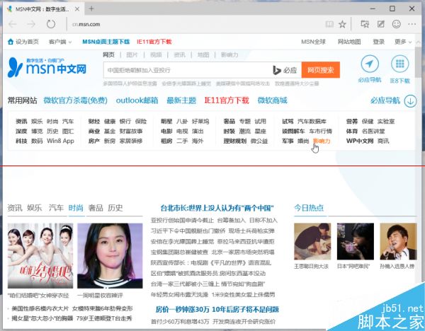Image resolution: width=425 pixels, height=331 pixels.
Task: Refresh the page with reload icon
Action: point(51,24)
